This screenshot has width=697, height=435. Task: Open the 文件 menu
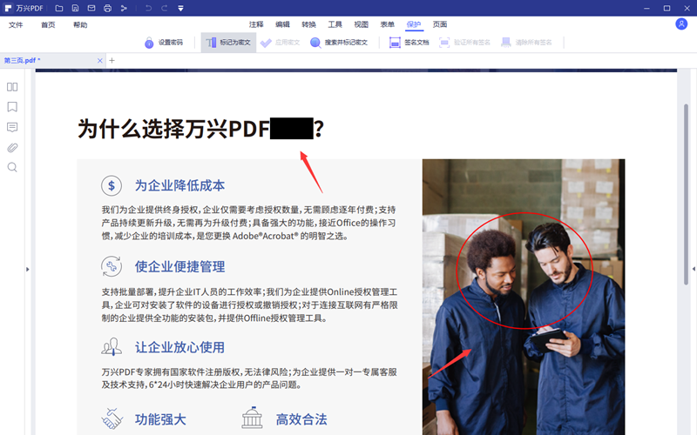coord(16,25)
